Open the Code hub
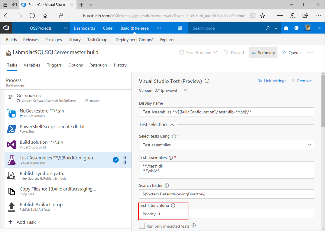The width and height of the screenshot is (325, 231). point(108,28)
